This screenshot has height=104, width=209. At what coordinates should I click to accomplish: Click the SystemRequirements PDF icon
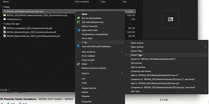point(5,36)
